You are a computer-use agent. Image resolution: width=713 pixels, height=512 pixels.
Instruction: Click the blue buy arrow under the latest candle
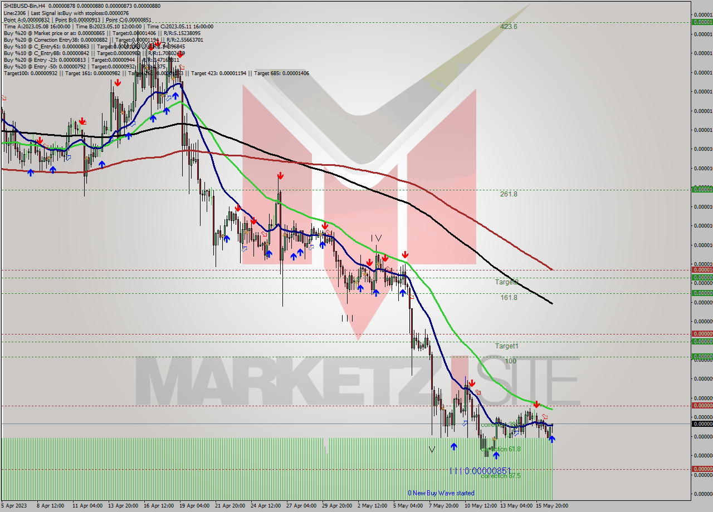point(552,440)
